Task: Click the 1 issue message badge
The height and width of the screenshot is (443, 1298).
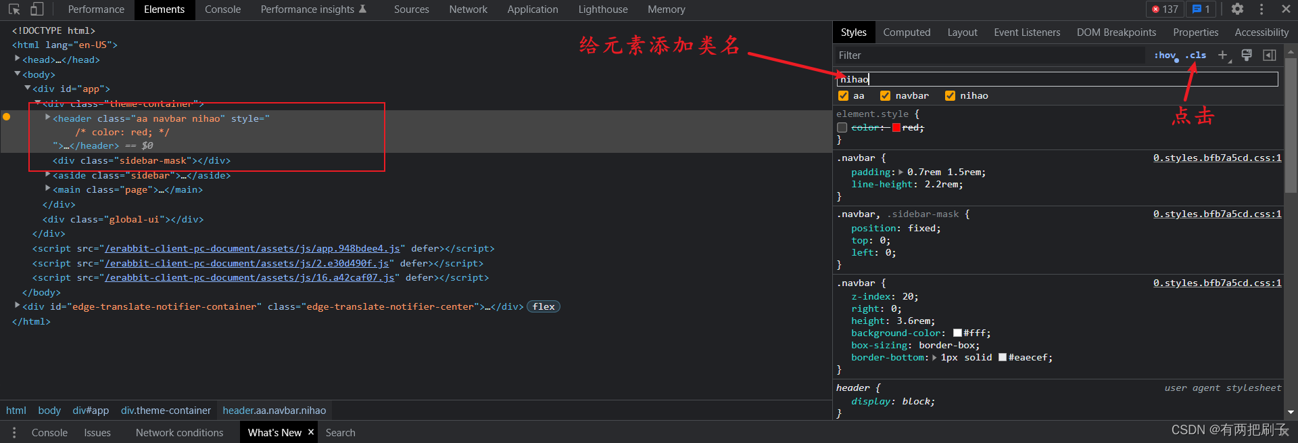Action: [1201, 9]
